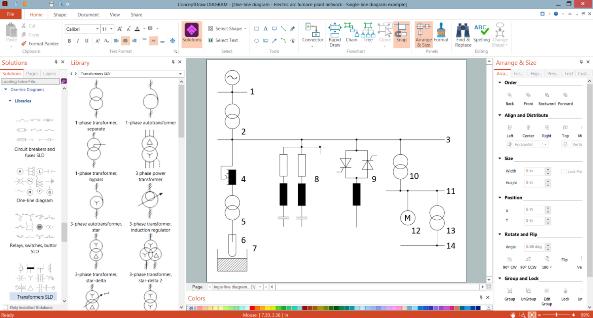The height and width of the screenshot is (318, 593).
Task: Click the page name field at bottom
Action: pyautogui.click(x=234, y=287)
